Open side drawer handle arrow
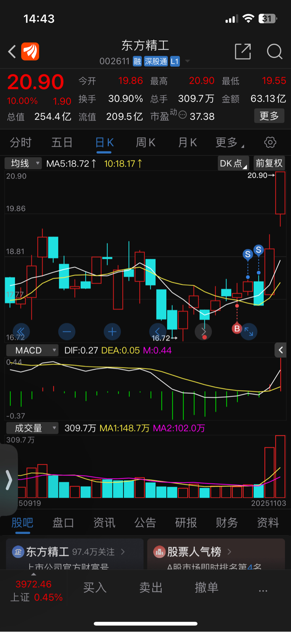 click(x=9, y=480)
